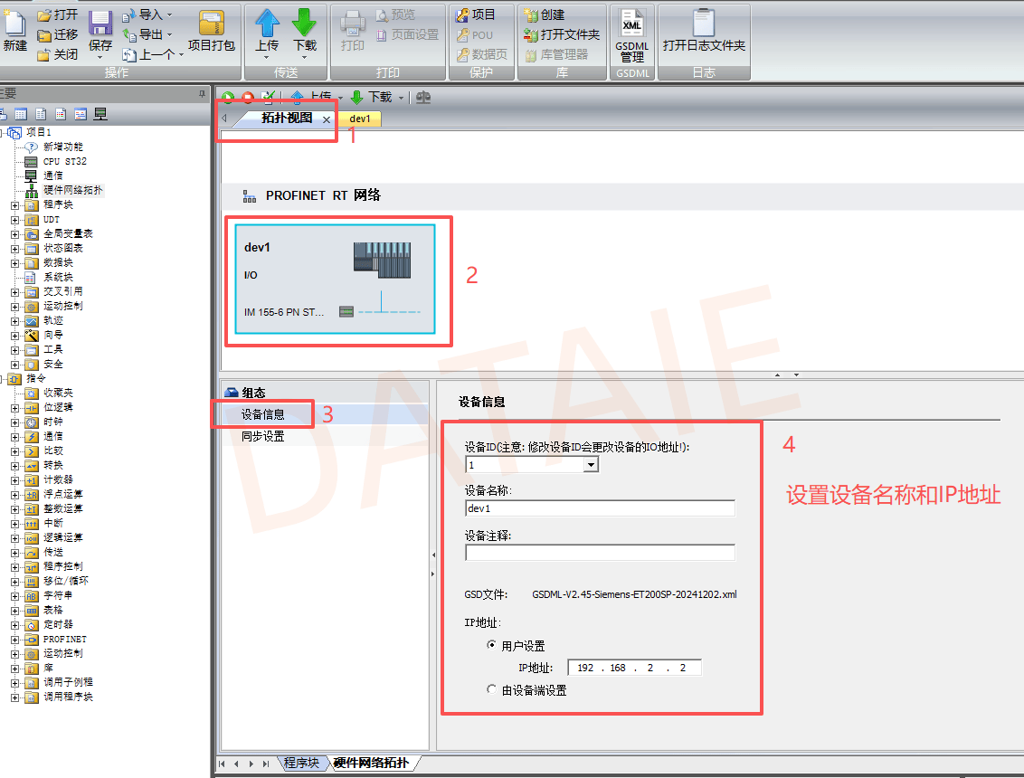Open dropdown arrow next to 导出

point(170,35)
